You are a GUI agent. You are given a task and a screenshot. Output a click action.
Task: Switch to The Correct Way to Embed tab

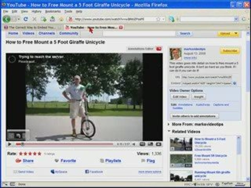(x=32, y=27)
